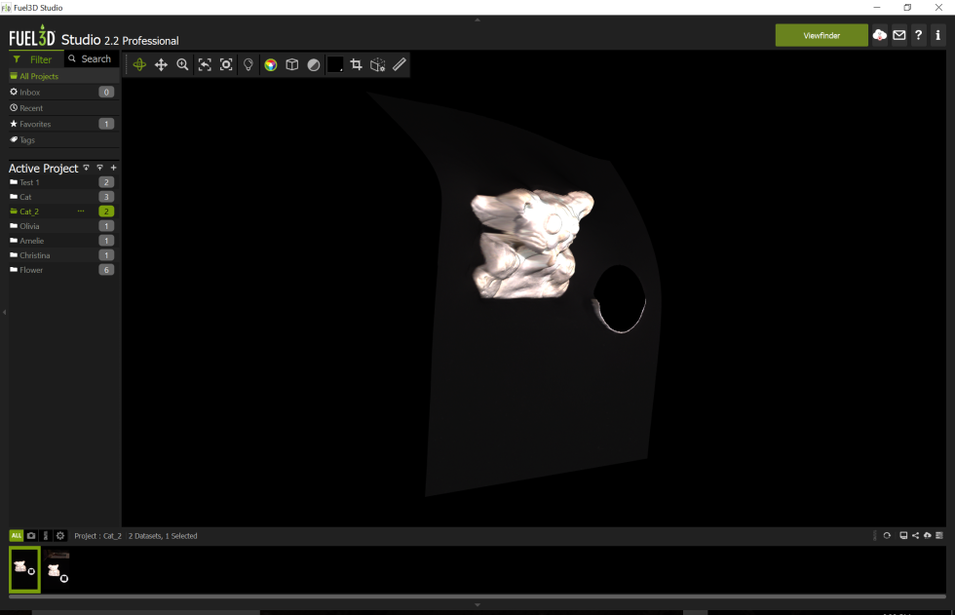Select the Pan tool

(x=162, y=64)
